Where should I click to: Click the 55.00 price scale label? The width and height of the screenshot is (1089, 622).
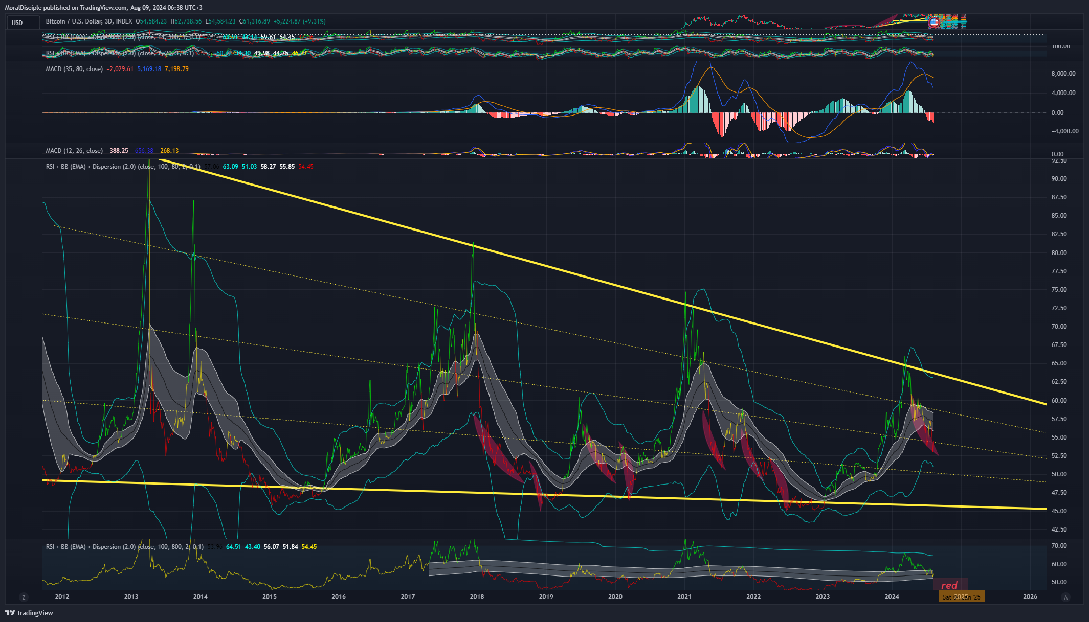[x=1059, y=437]
